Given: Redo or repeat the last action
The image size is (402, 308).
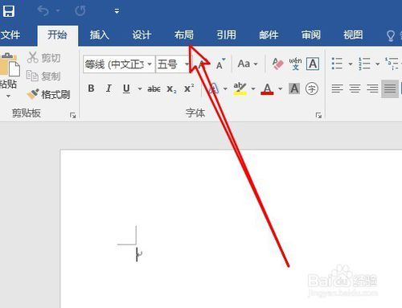Looking at the screenshot, I should pos(80,11).
